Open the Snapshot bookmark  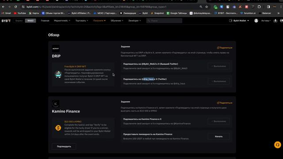(x=157, y=13)
